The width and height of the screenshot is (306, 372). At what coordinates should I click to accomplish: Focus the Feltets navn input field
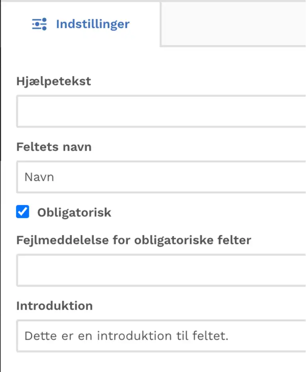(x=161, y=177)
